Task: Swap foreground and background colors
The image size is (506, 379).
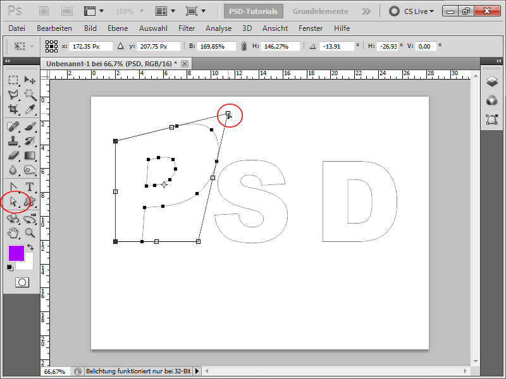Action: (30, 247)
